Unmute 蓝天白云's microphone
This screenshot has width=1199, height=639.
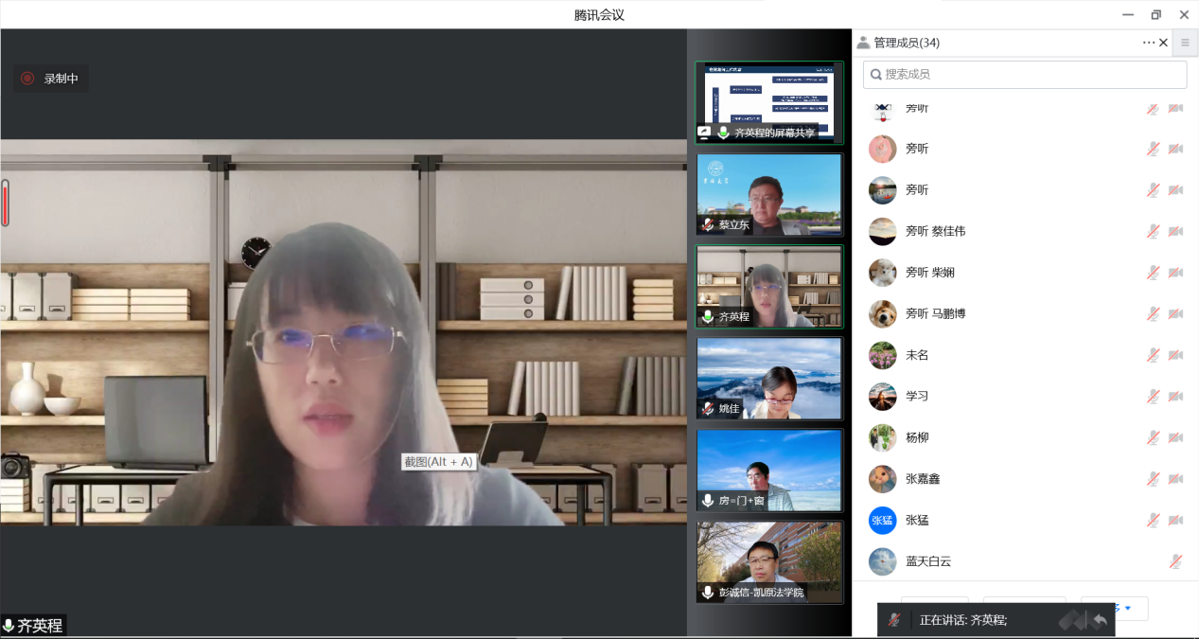coord(1174,561)
